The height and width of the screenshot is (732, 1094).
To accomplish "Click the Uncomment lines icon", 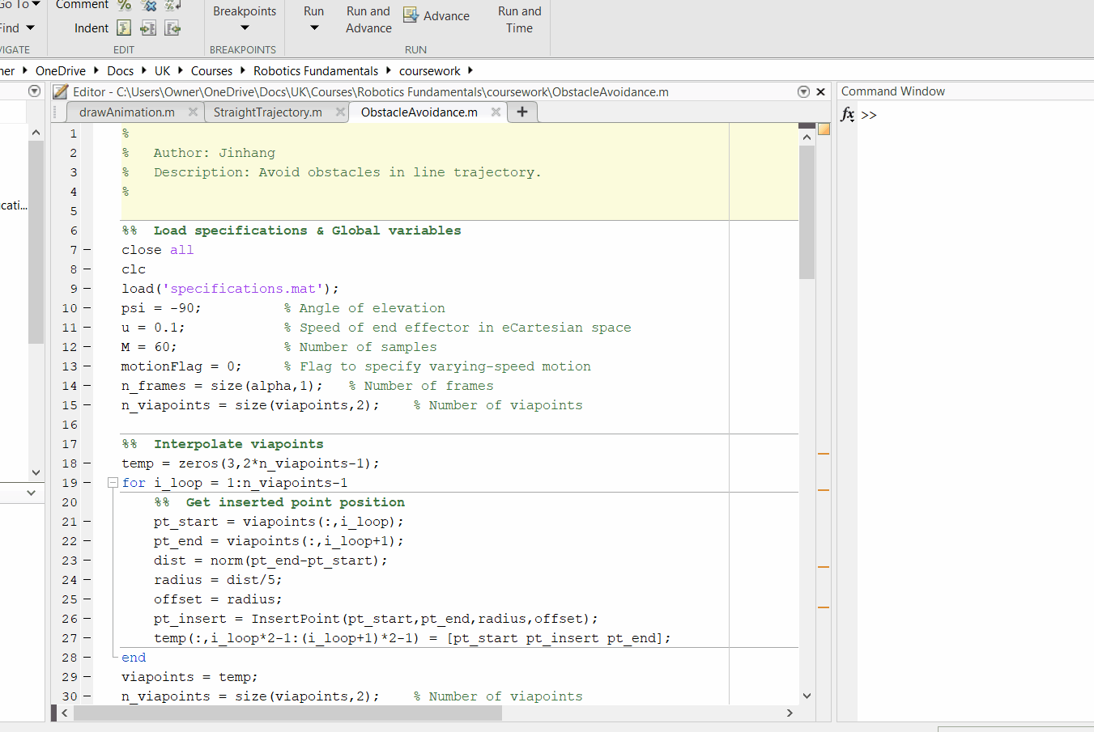I will [149, 5].
